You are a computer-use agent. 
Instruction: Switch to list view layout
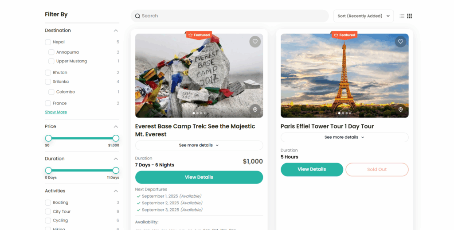[x=402, y=16]
